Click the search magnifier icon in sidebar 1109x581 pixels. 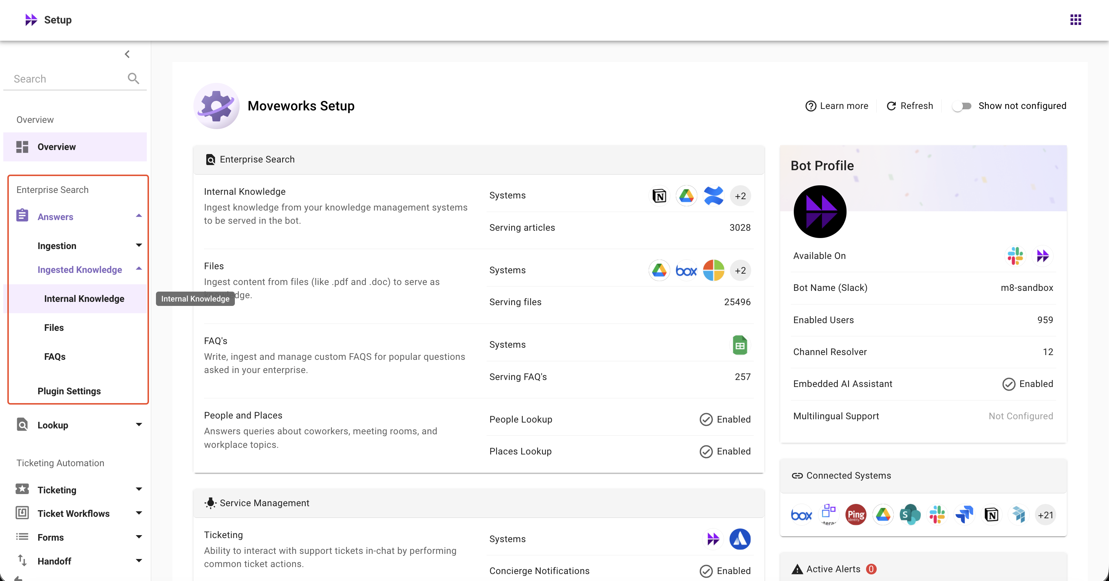click(x=133, y=78)
